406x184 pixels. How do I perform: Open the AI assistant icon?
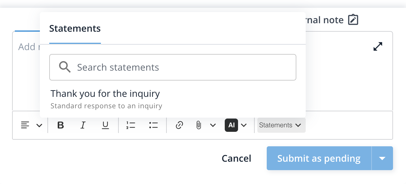tap(231, 125)
